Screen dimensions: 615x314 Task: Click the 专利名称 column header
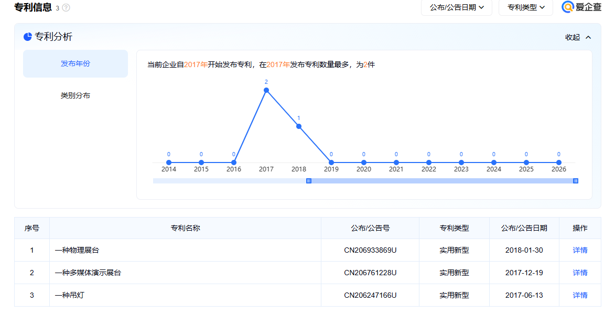(185, 228)
